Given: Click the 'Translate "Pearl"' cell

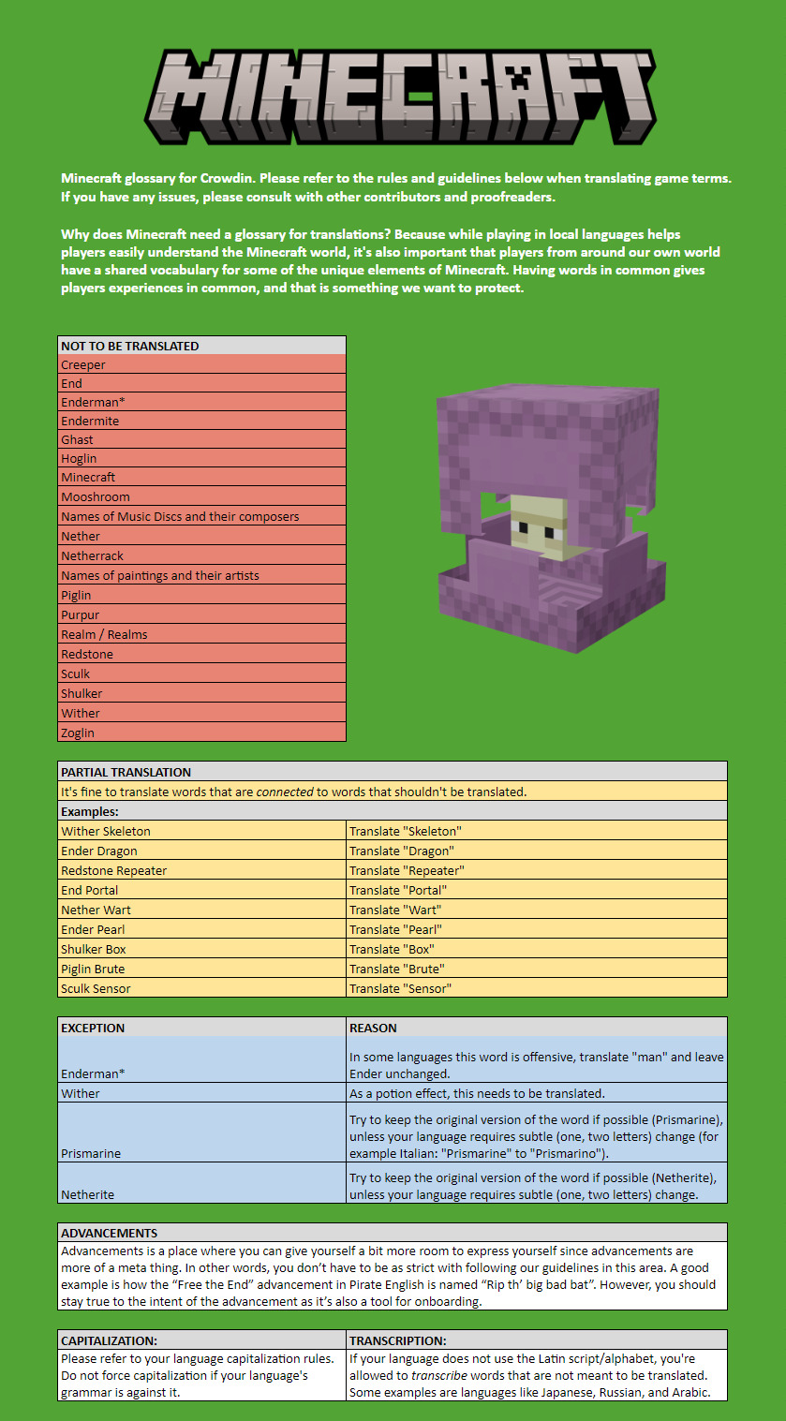Looking at the screenshot, I should pos(537,929).
